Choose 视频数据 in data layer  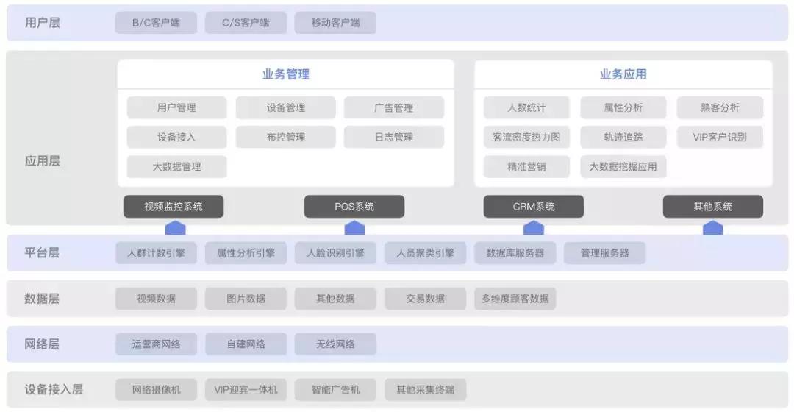[x=156, y=299]
